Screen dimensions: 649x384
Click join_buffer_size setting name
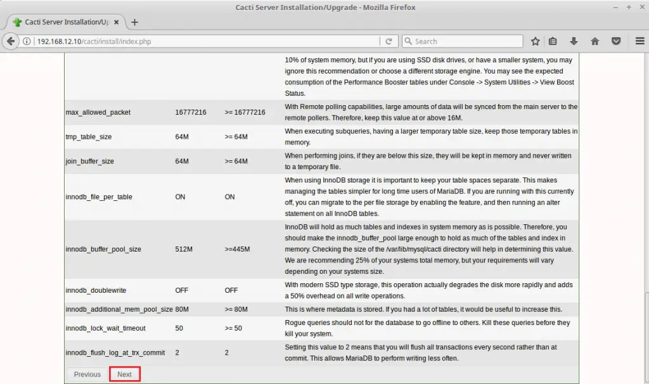click(90, 161)
